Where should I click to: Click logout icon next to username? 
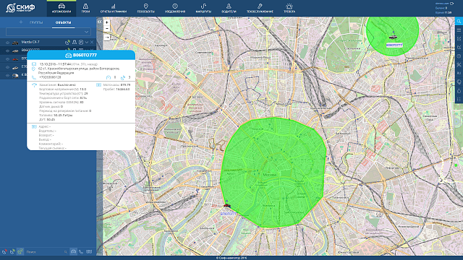point(451,4)
